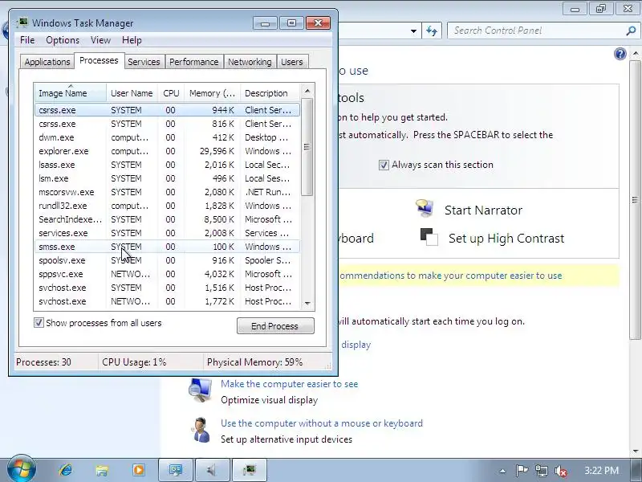Select the sppsvc.exe process row
642x482 pixels.
click(167, 274)
